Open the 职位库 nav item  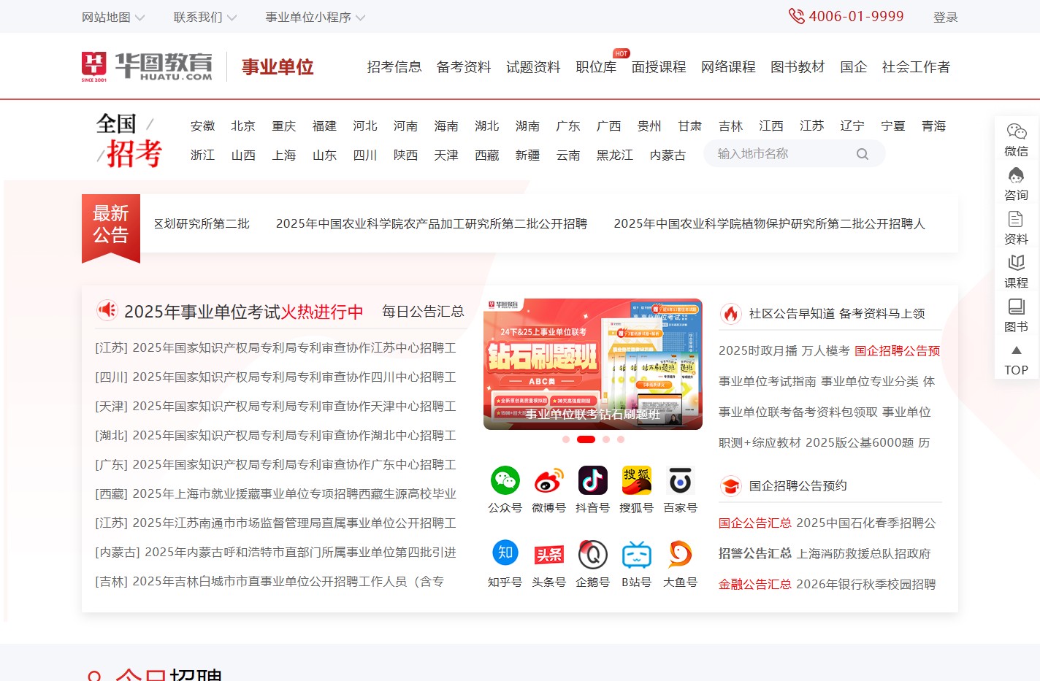596,67
